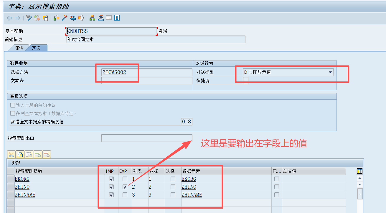Click EKORG search help parameter link
Viewport: 386px width, 213px height.
coord(22,179)
